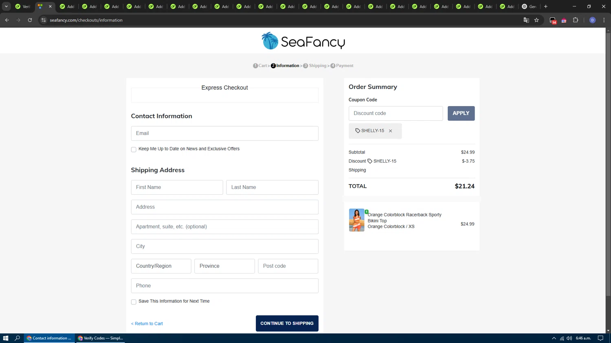This screenshot has height=343, width=611.
Task: Remove the SHELLY-15 coupon with the X
Action: click(390, 131)
